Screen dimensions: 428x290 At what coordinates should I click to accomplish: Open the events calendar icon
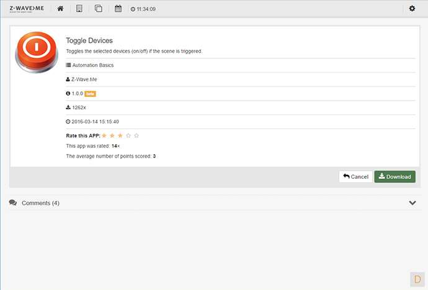118,9
